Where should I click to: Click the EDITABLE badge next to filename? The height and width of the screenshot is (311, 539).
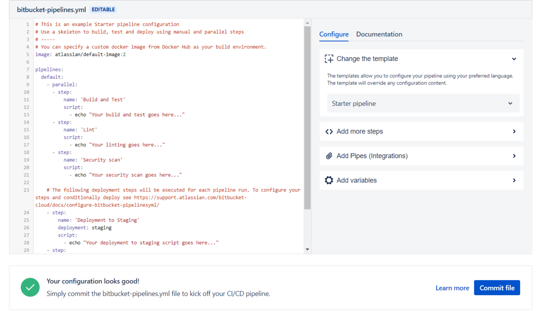pos(103,9)
